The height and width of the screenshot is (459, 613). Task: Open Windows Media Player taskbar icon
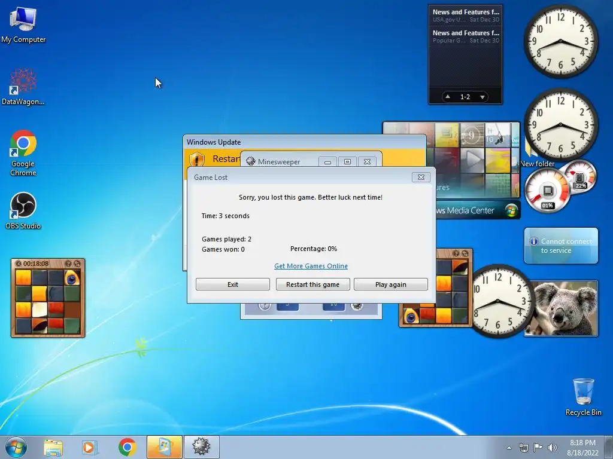point(90,447)
